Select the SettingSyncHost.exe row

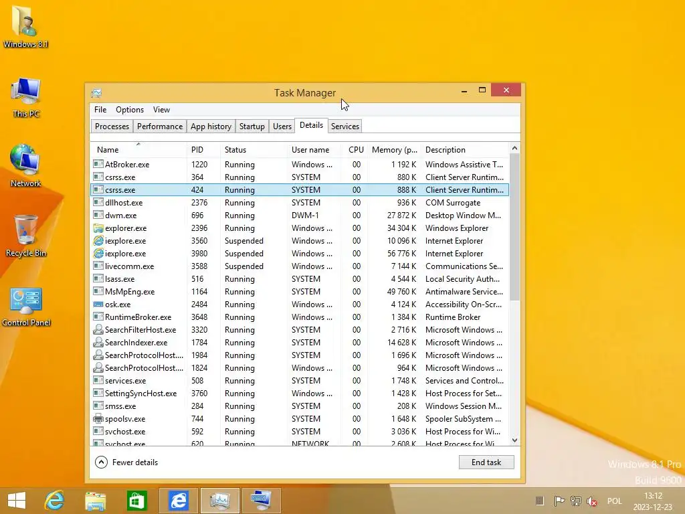pos(300,394)
